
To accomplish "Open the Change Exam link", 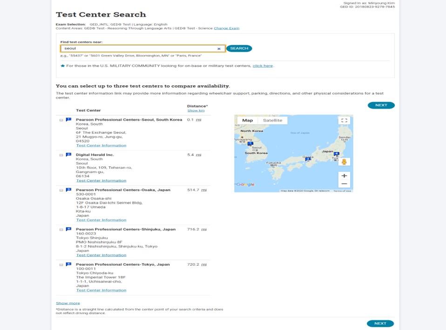I will (226, 28).
